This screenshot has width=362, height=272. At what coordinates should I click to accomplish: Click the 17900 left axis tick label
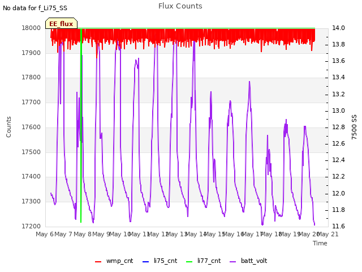tap(31, 53)
